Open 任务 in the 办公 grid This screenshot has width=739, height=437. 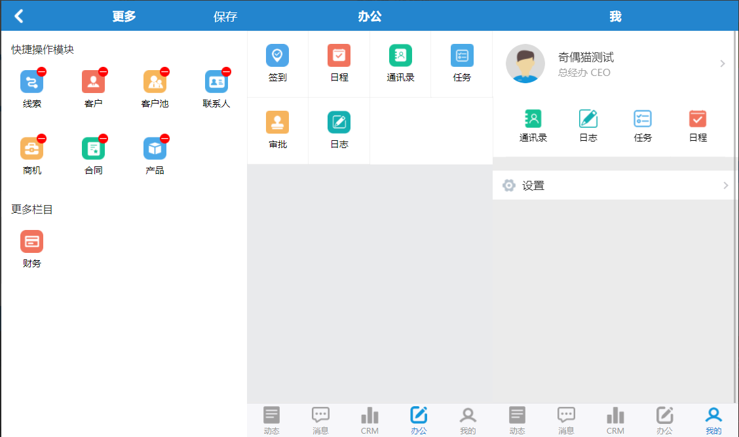click(462, 56)
